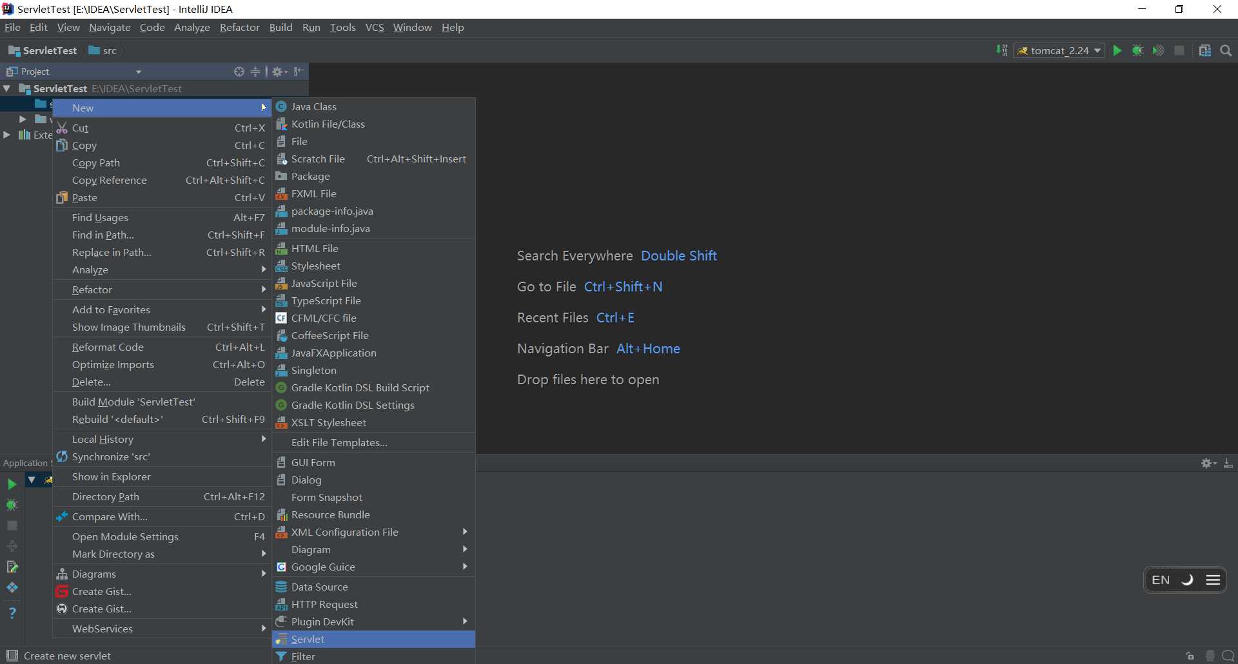Hide the bottom tool window
Screen dimensions: 1238x664
tap(1228, 463)
